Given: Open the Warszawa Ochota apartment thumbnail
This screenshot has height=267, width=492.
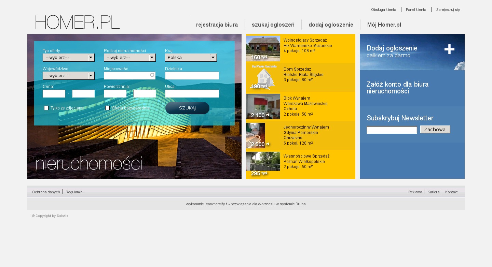Looking at the screenshot, I should pos(263,106).
